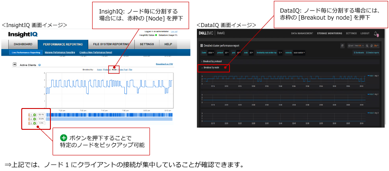Open the help icon beside Active Clients
Image resolution: width=389 pixels, height=171 pixels.
(40, 65)
